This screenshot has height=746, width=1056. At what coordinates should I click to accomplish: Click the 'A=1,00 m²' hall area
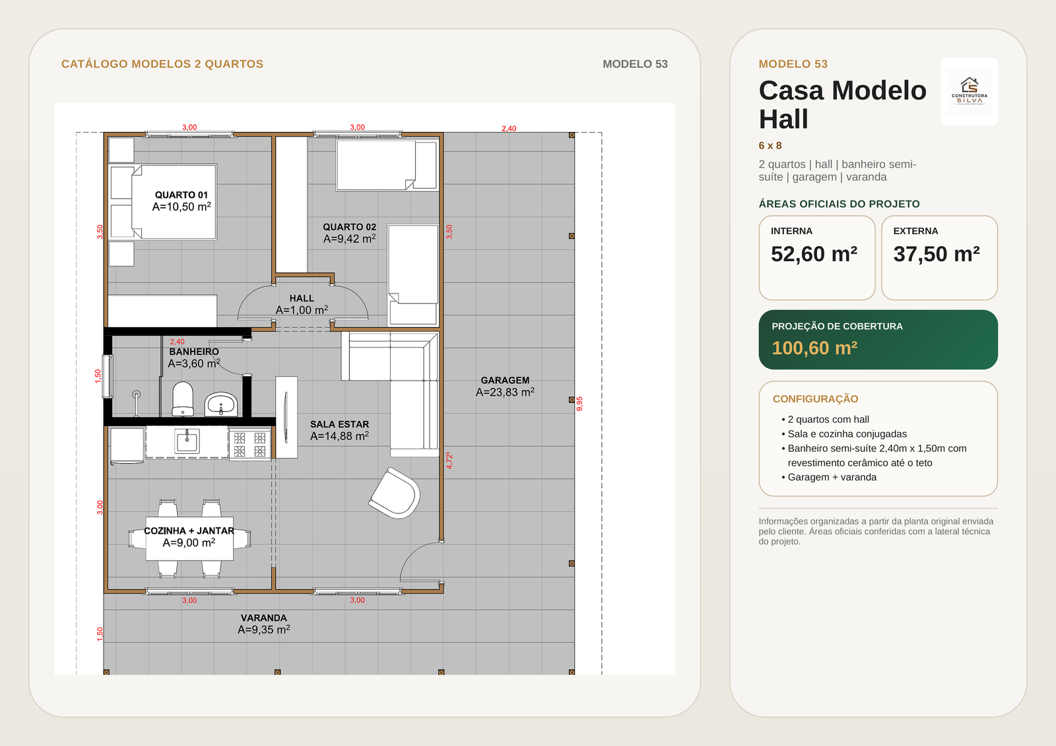302,310
